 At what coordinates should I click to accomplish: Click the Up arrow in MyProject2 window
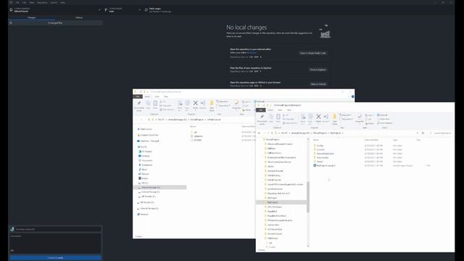tap(272, 133)
